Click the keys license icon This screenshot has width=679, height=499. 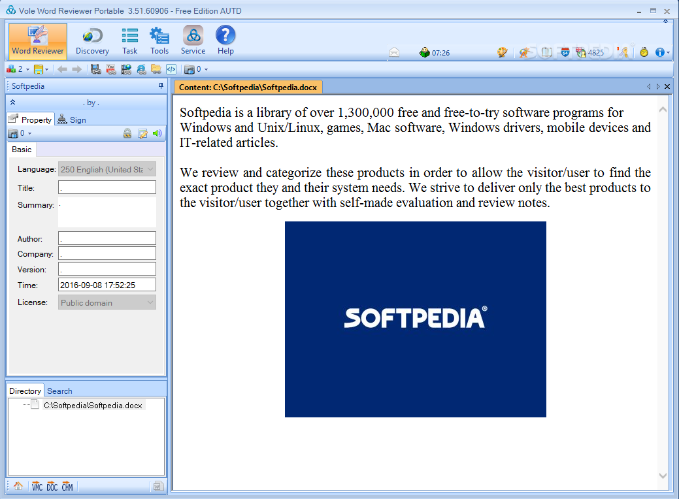tap(623, 52)
